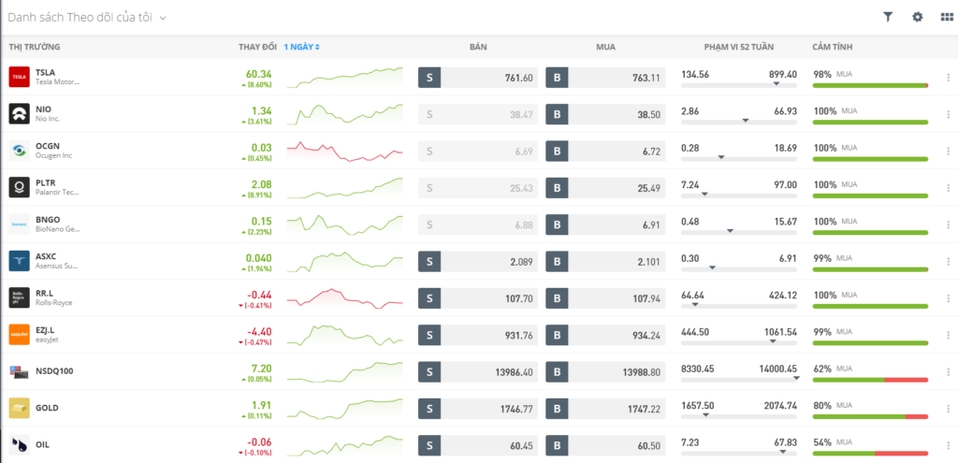958x463 pixels.
Task: Open more options for TSLA row
Action: coord(949,78)
